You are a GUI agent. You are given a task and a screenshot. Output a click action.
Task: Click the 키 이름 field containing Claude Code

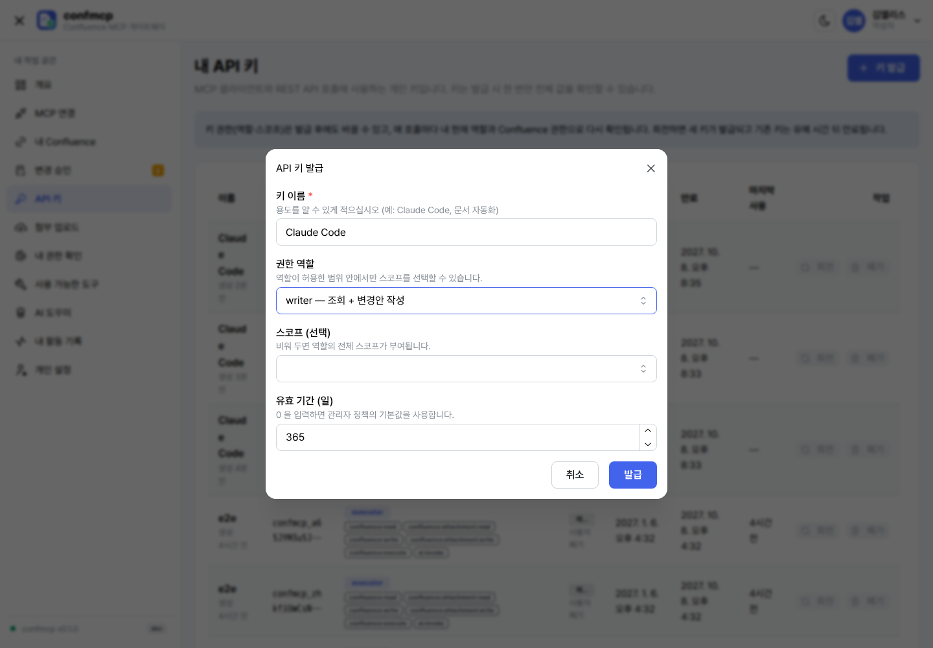click(x=466, y=232)
